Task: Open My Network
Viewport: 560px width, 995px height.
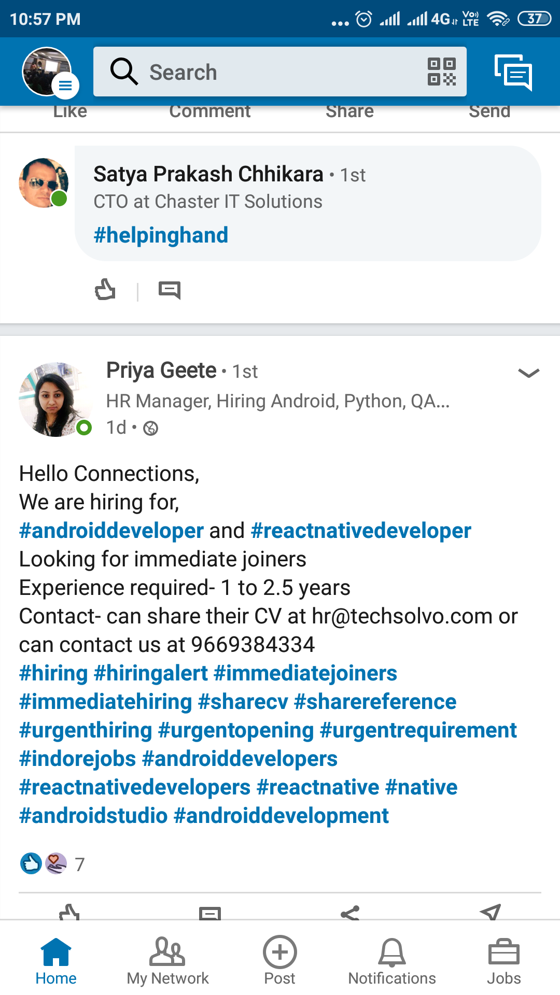Action: coord(167,961)
